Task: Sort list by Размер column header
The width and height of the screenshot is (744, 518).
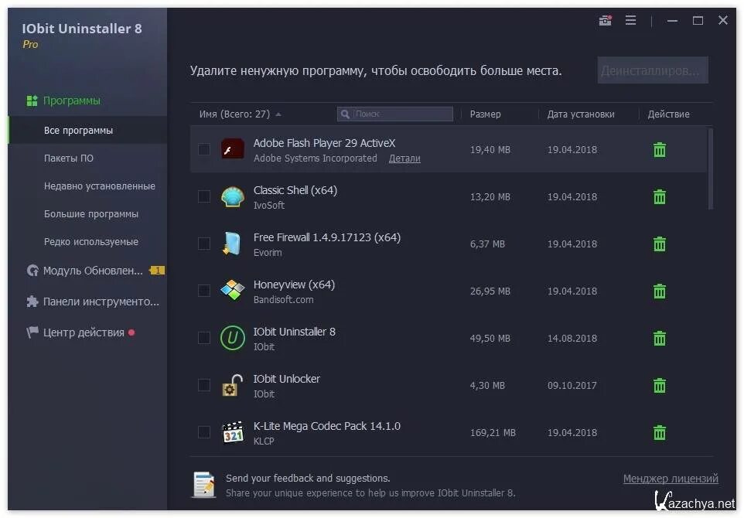Action: (486, 114)
